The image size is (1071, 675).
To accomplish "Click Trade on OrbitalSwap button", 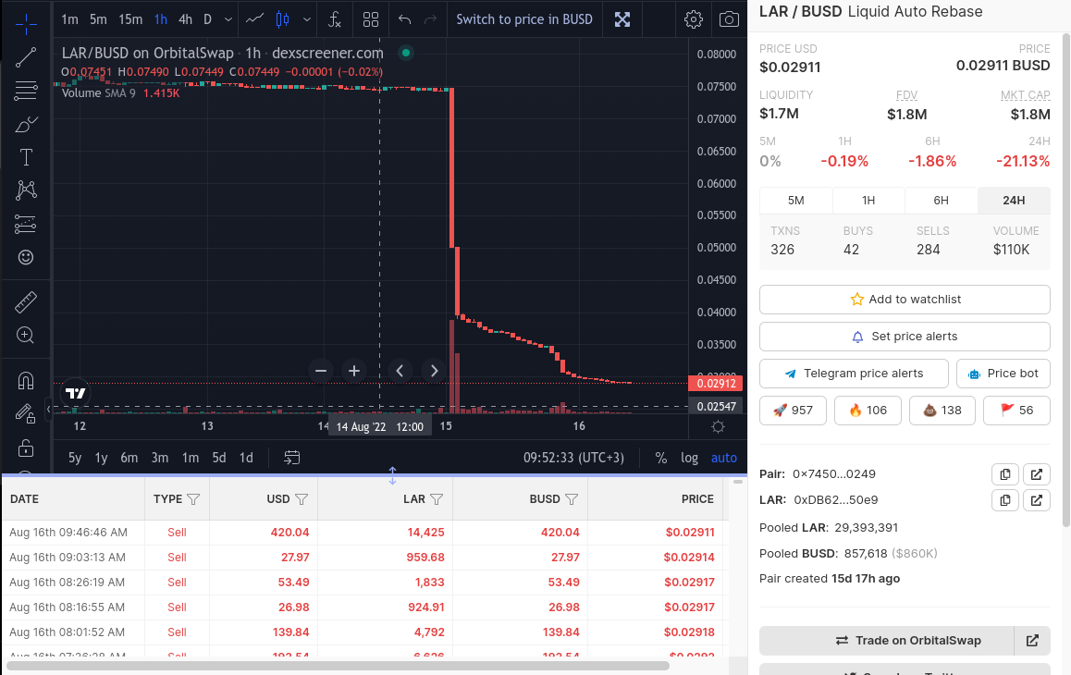I will click(887, 640).
